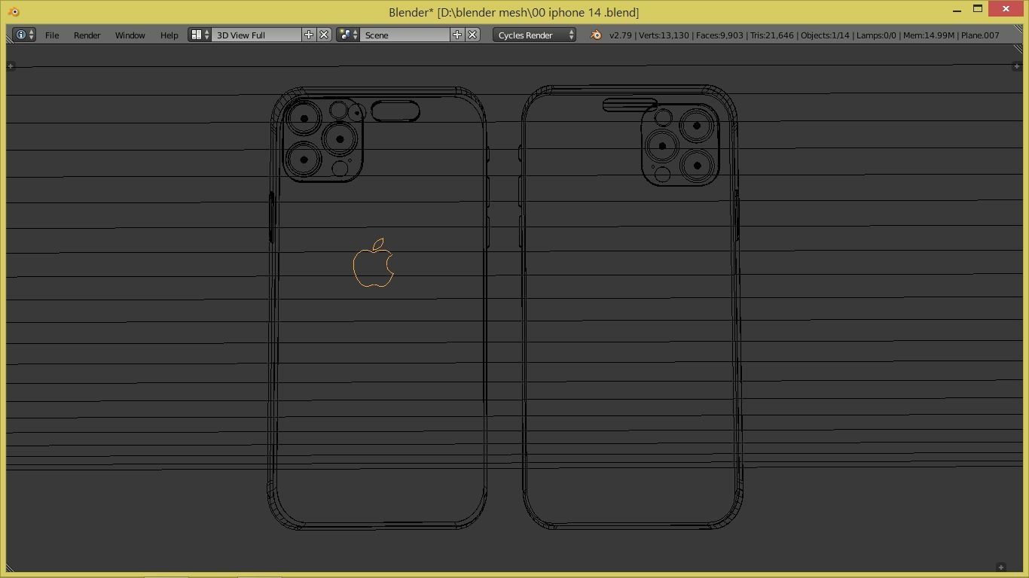1029x578 pixels.
Task: Click the 3D View Full layout name field
Action: point(256,35)
